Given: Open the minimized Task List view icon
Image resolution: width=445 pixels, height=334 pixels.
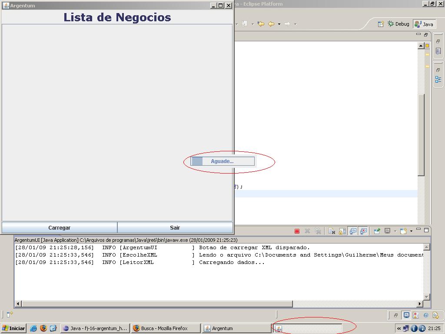Looking at the screenshot, I should tap(438, 51).
